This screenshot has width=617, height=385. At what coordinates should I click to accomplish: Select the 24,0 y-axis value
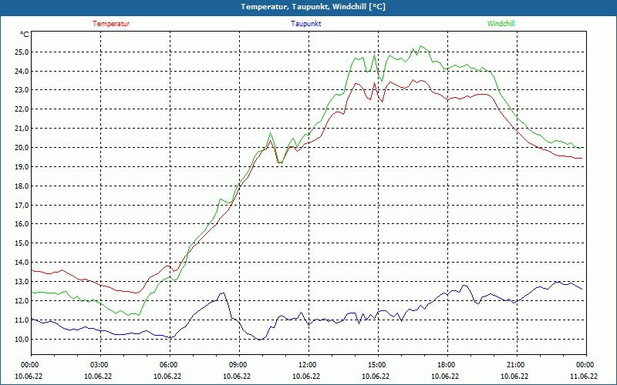[22, 71]
